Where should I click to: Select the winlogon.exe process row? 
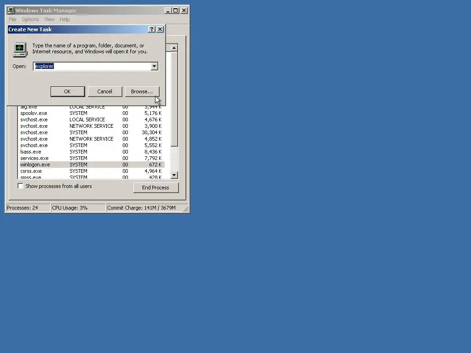click(91, 165)
